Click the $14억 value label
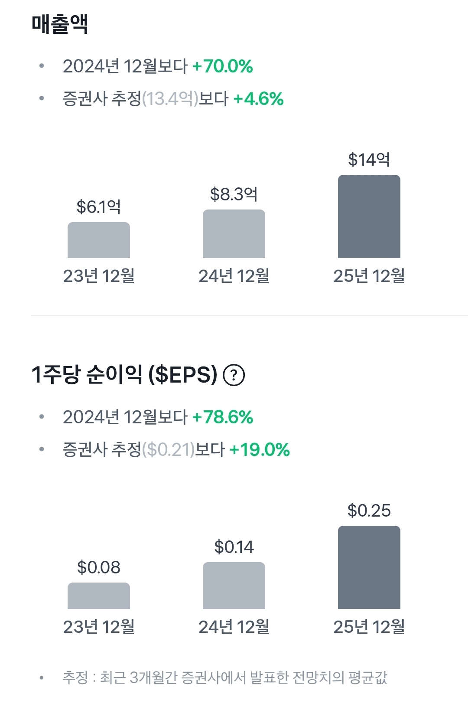The width and height of the screenshot is (468, 717). (x=369, y=160)
